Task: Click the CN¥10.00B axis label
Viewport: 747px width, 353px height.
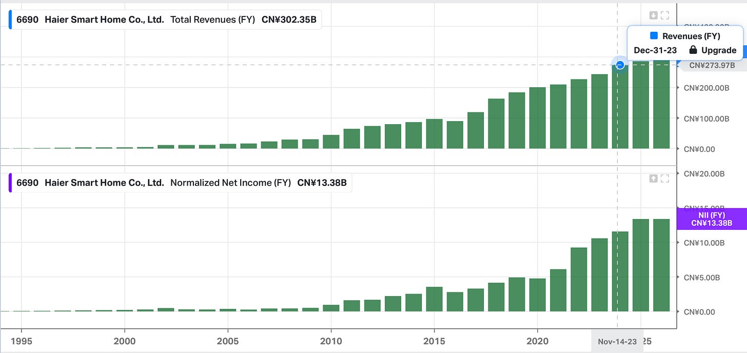Action: [x=704, y=243]
